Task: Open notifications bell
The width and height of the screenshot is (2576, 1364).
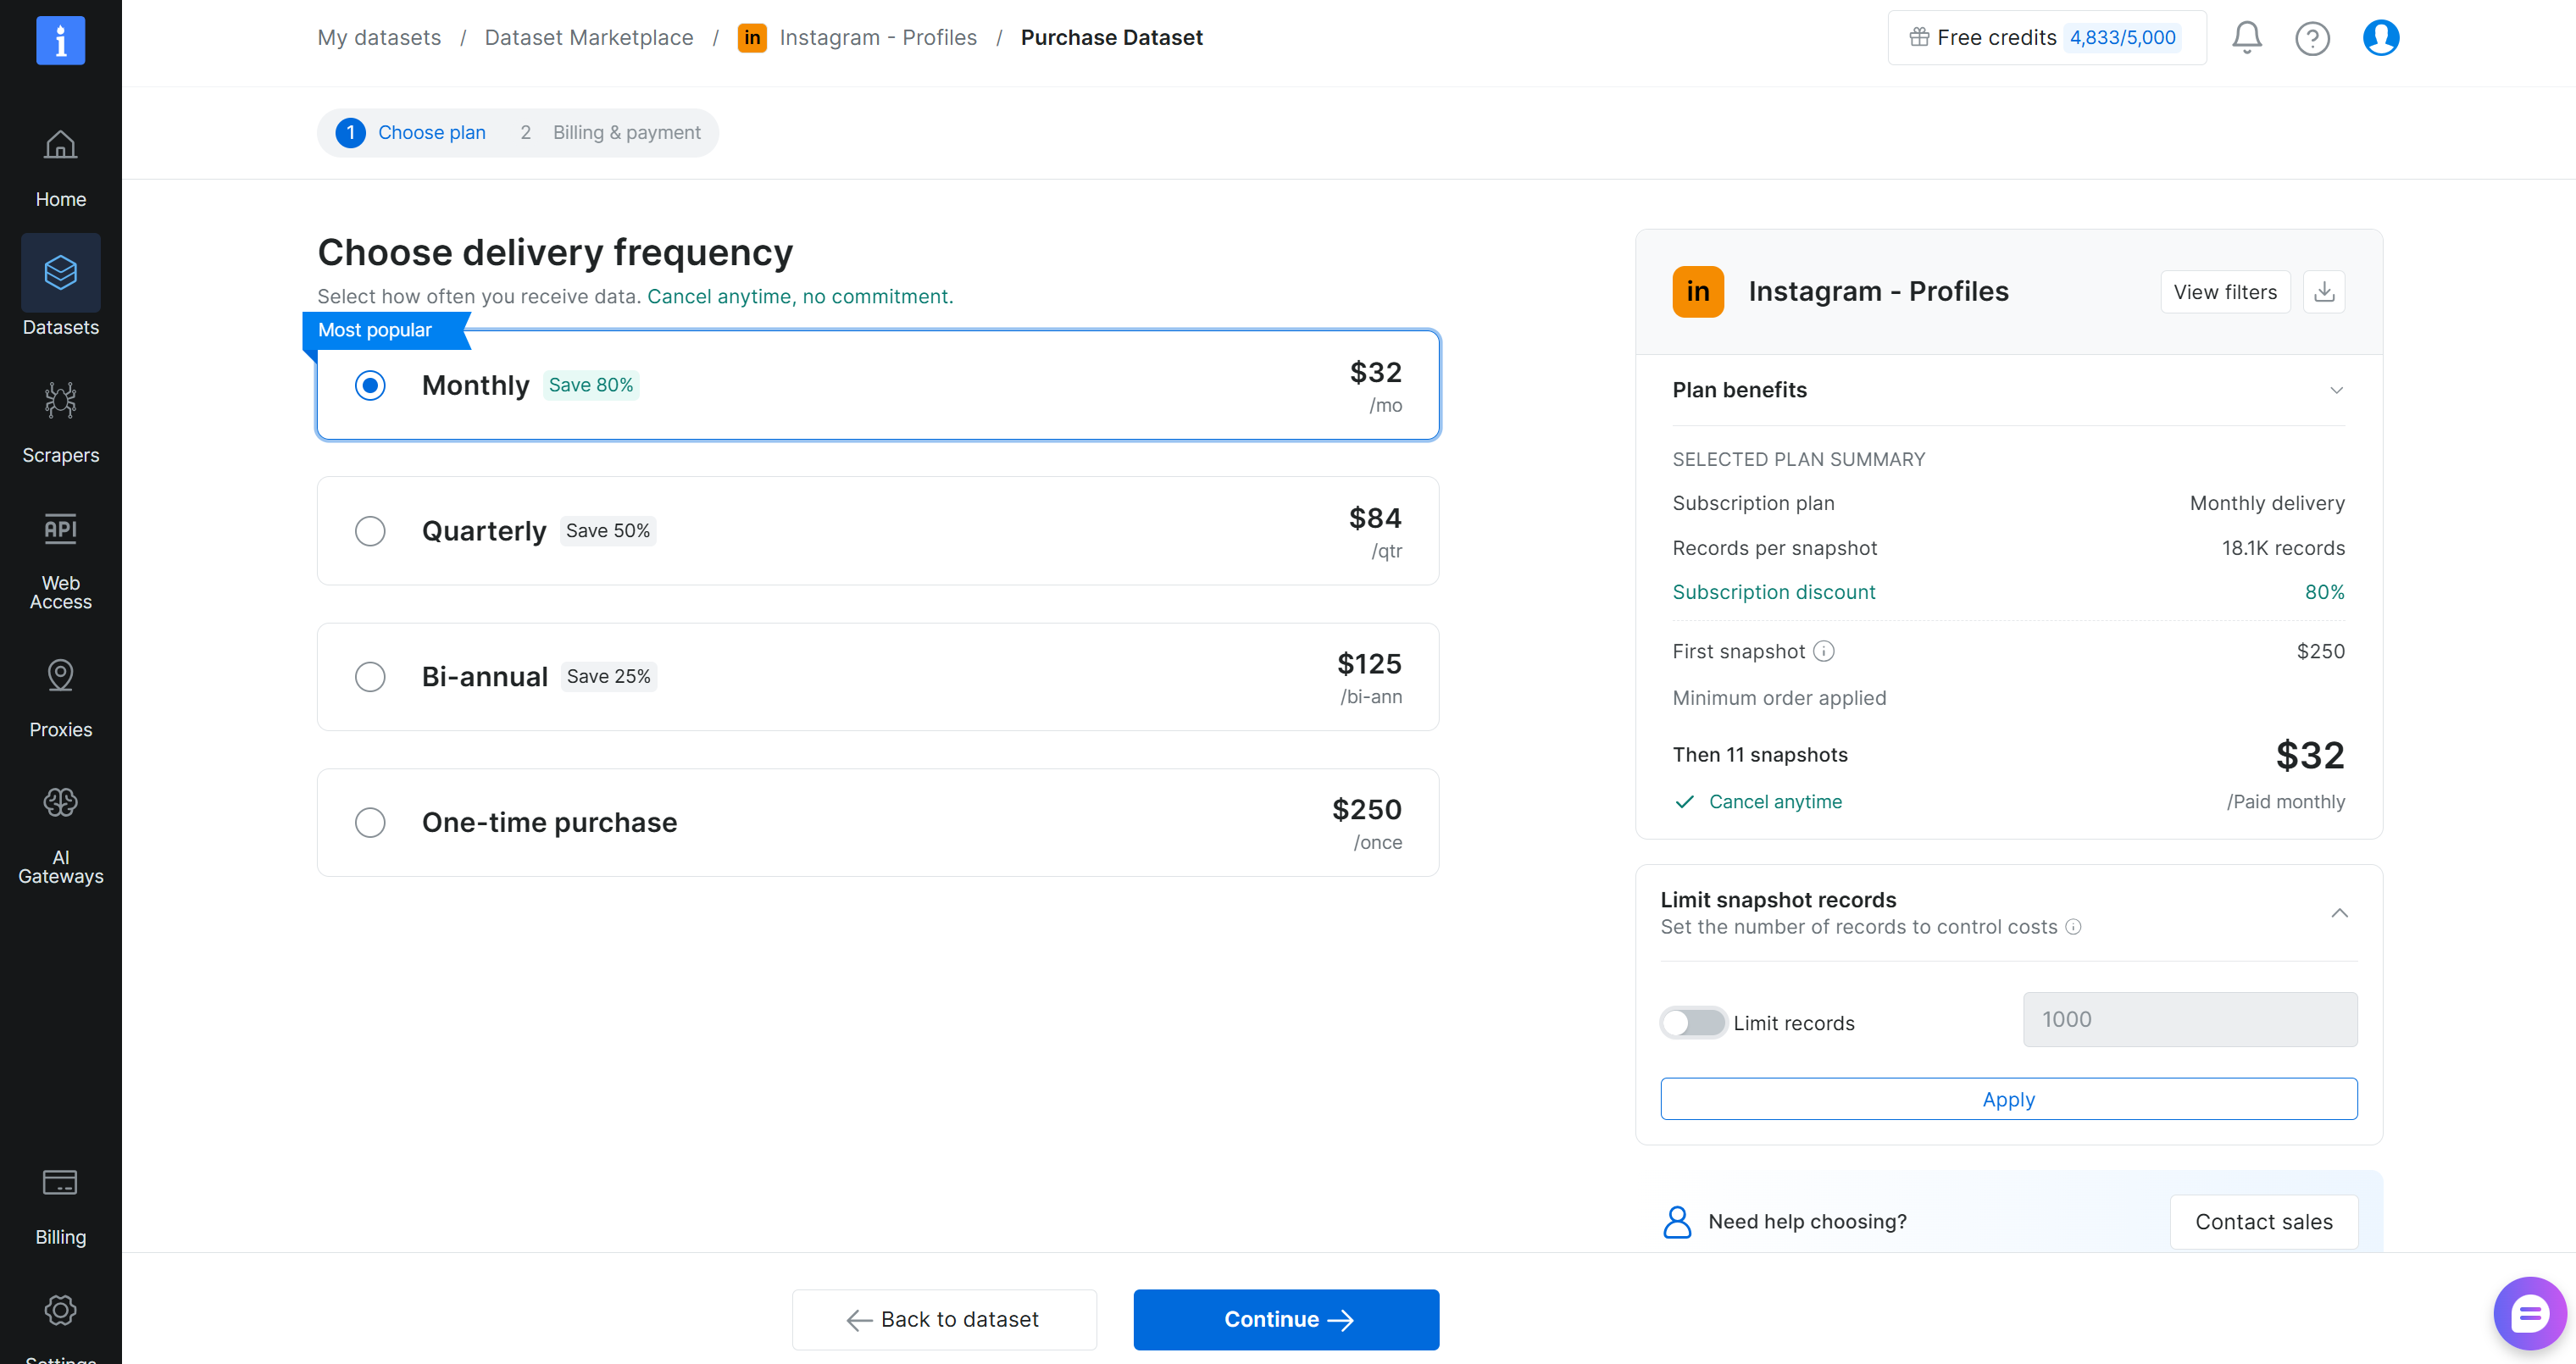Action: 2246,38
